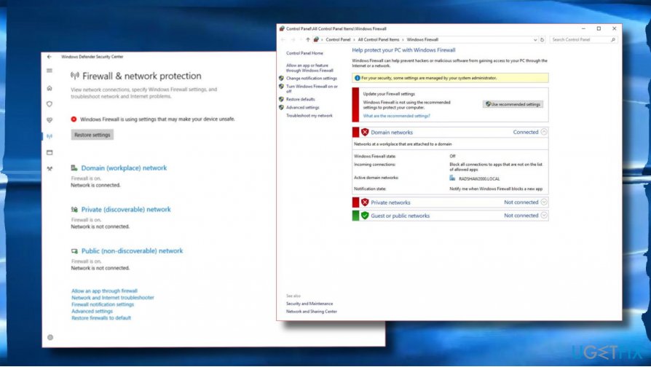Open breadcrumb arrow before Control Panel
The height and width of the screenshot is (367, 651).
pyautogui.click(x=322, y=40)
